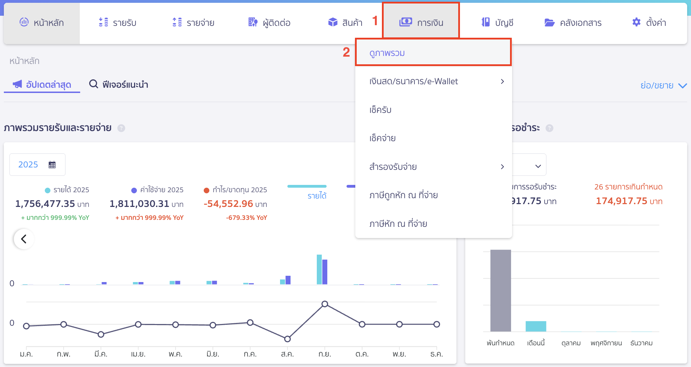Open the คลังเอกสาร menu
Screen dimensions: 691x367
click(x=573, y=23)
